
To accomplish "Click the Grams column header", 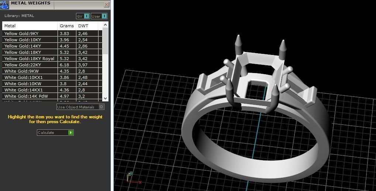I will tap(67, 26).
